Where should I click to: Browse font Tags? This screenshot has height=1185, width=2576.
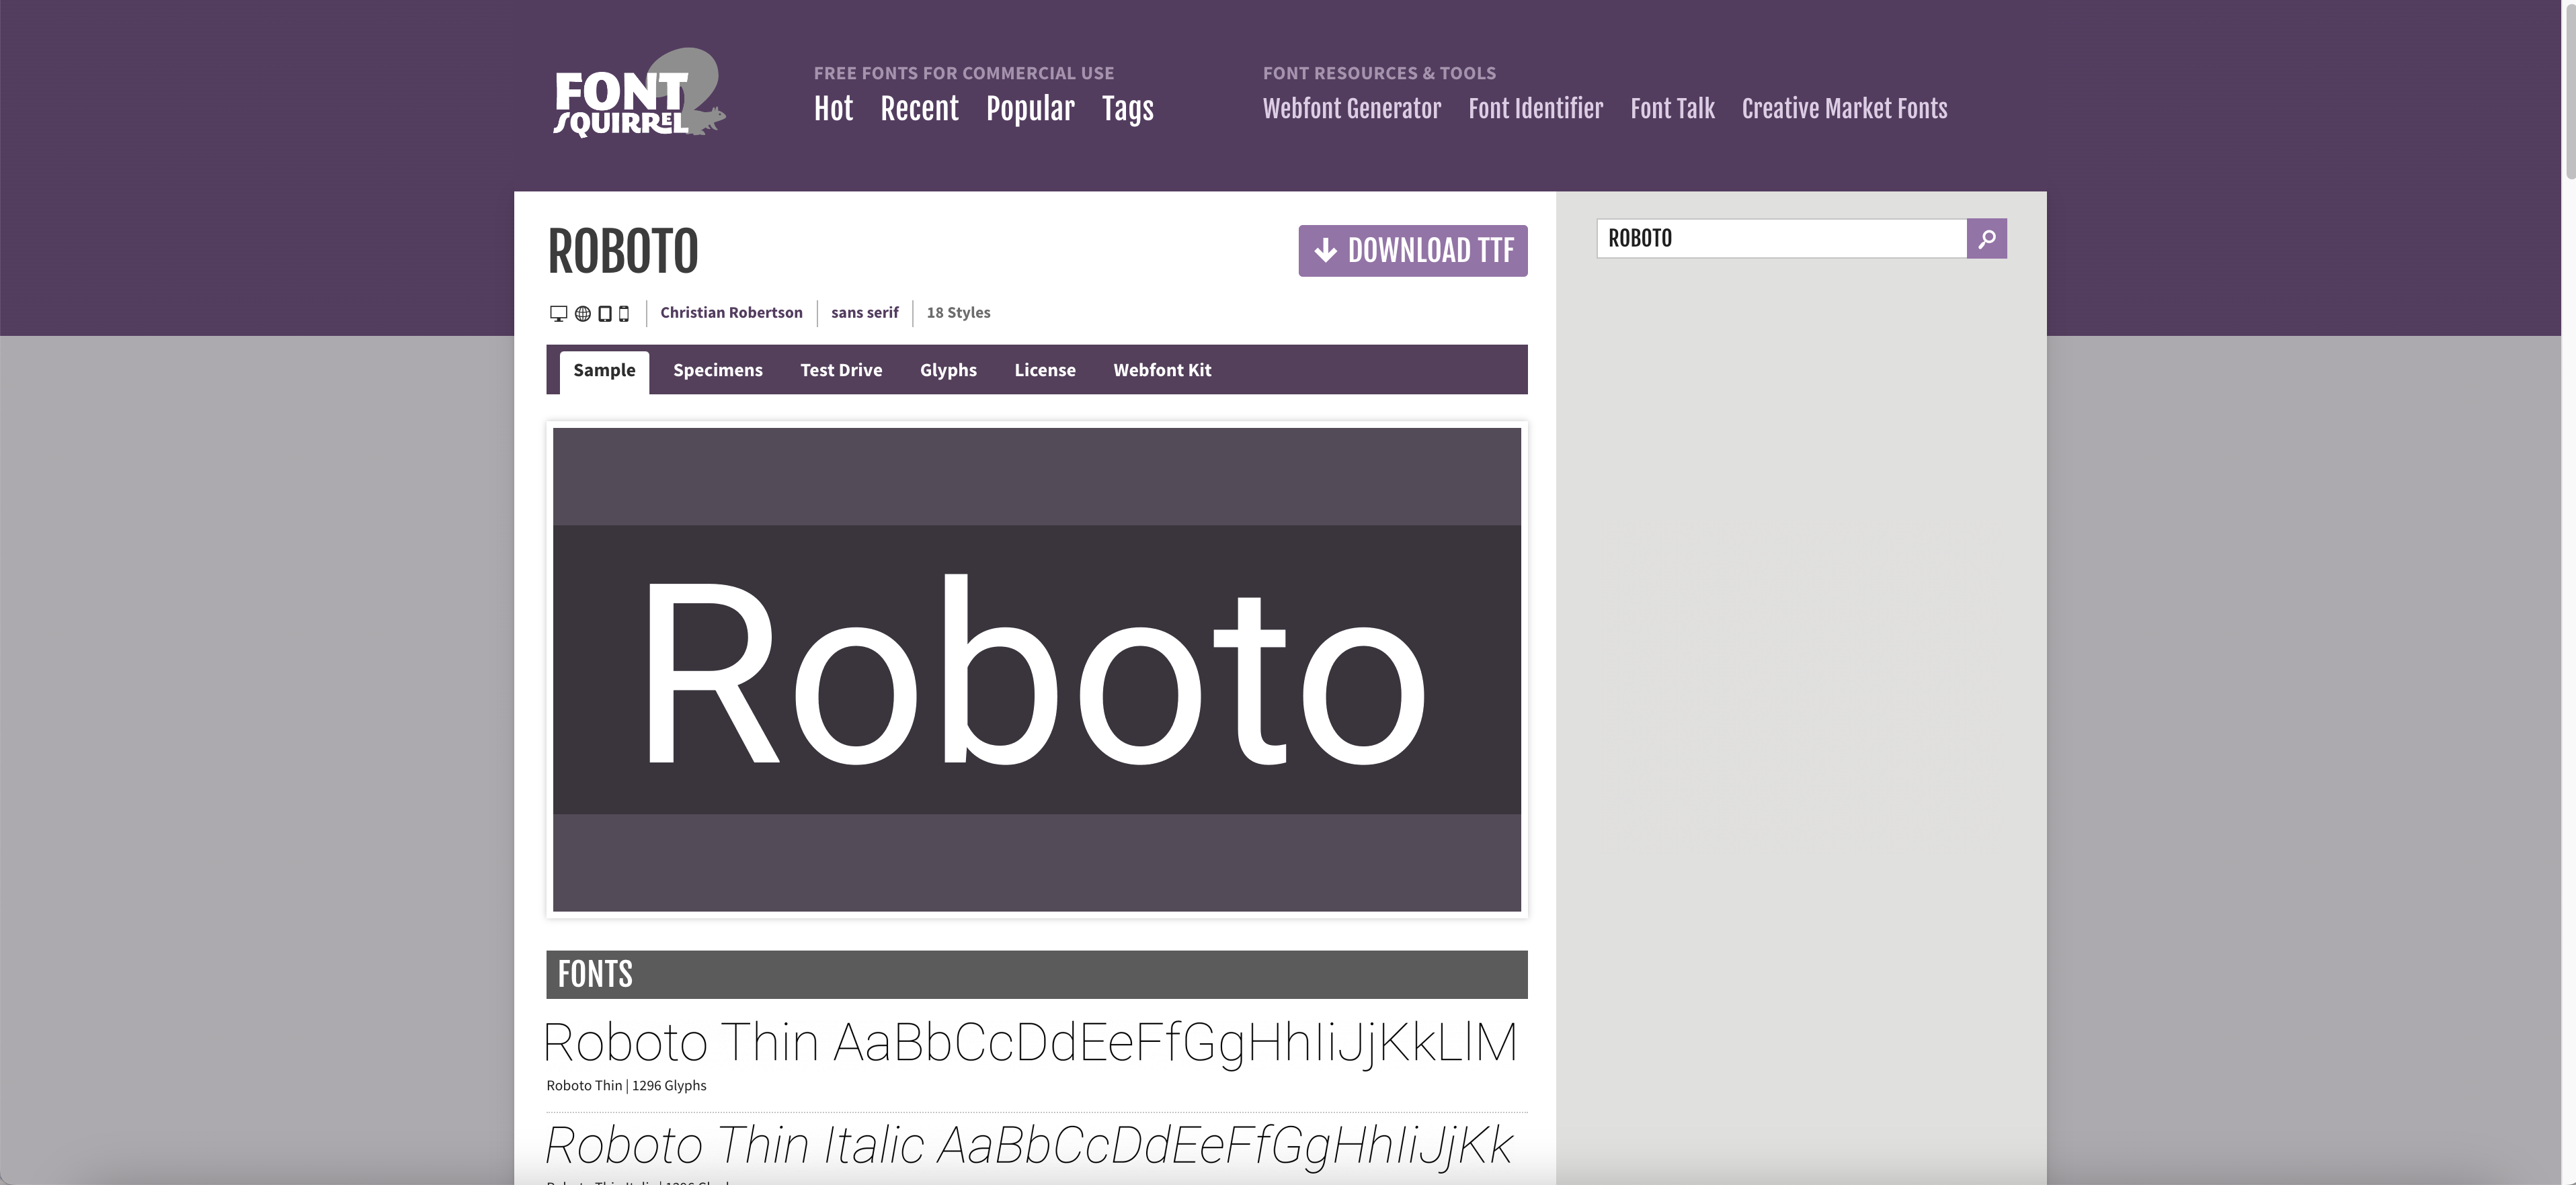(1128, 109)
